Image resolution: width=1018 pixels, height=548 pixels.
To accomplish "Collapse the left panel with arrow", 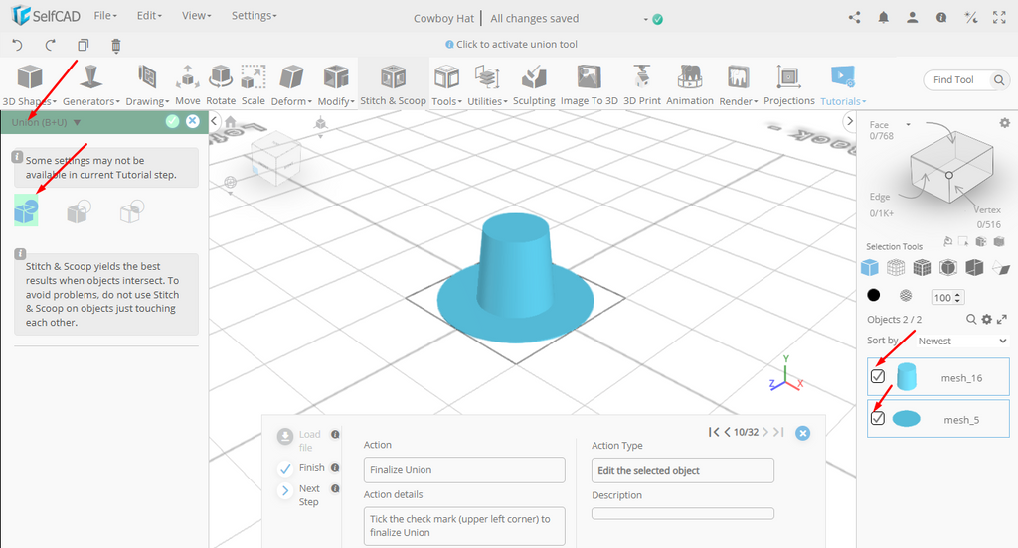I will pyautogui.click(x=215, y=121).
